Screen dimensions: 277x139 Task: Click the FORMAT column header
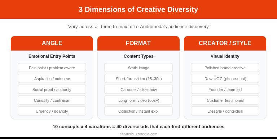point(138,43)
